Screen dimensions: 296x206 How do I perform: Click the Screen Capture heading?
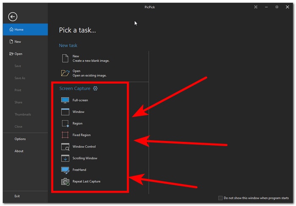pyautogui.click(x=75, y=89)
